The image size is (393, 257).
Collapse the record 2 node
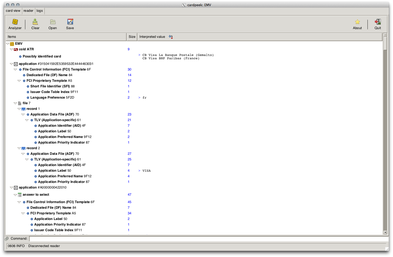pos(19,148)
